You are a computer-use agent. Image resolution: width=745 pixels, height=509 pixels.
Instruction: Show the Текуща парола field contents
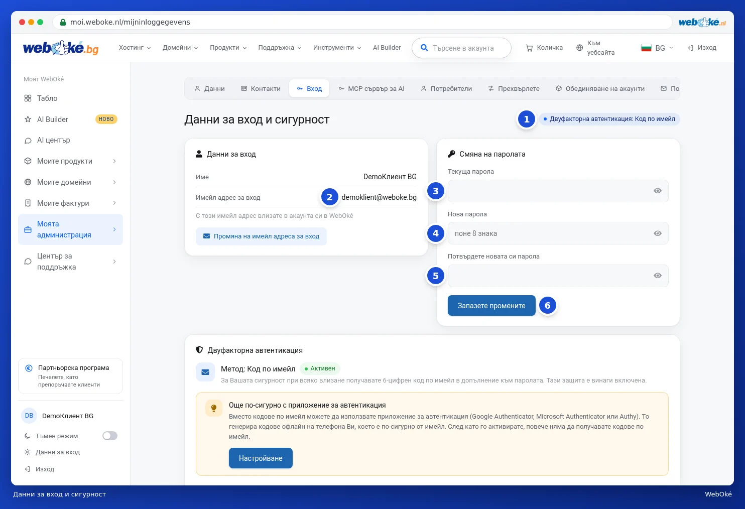coord(658,191)
